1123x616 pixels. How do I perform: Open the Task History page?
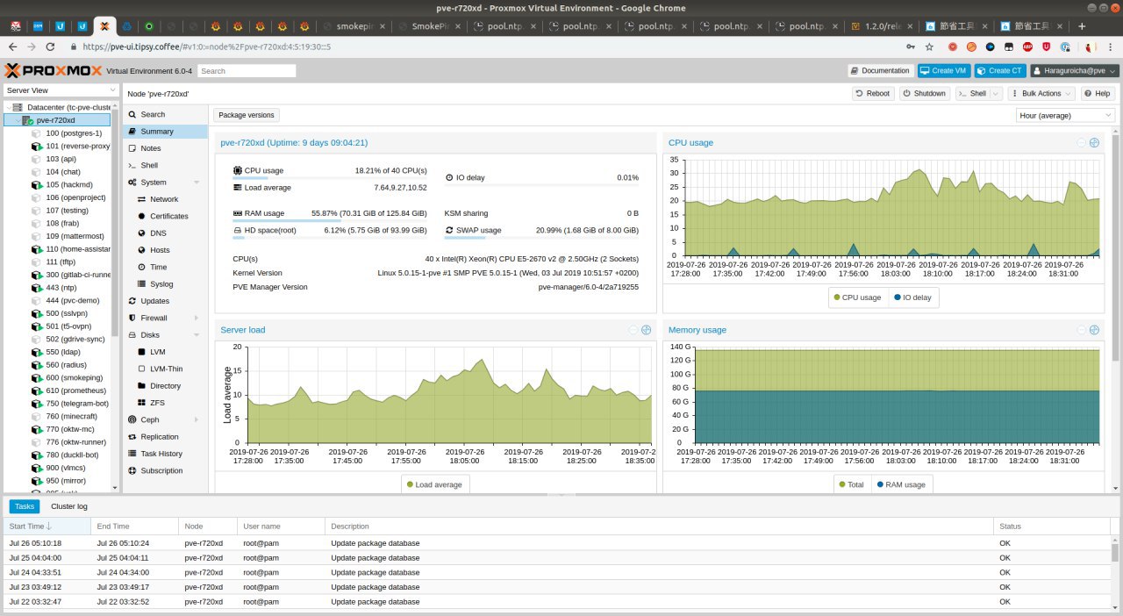point(165,454)
